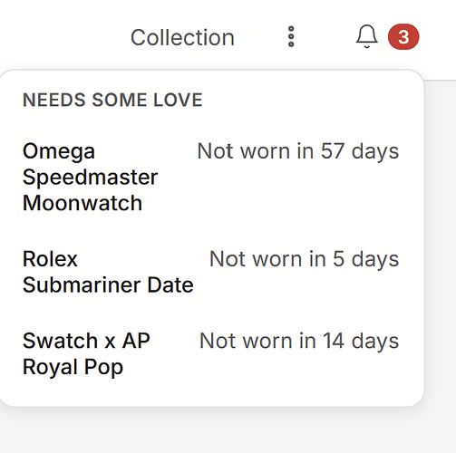Click the red badge showing 3 notifications
Image resolution: width=456 pixels, height=453 pixels.
click(x=403, y=36)
